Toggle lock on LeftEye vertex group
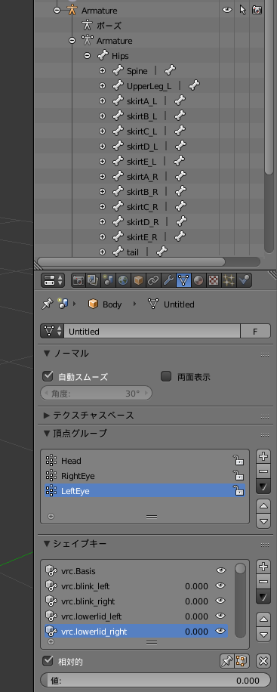277x692 pixels. (x=239, y=491)
